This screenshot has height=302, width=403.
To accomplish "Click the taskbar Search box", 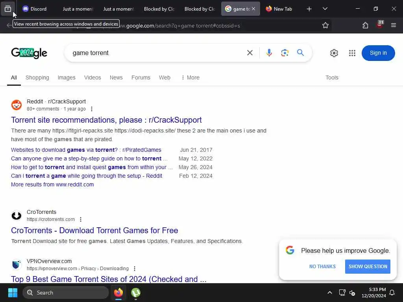I will (66, 293).
